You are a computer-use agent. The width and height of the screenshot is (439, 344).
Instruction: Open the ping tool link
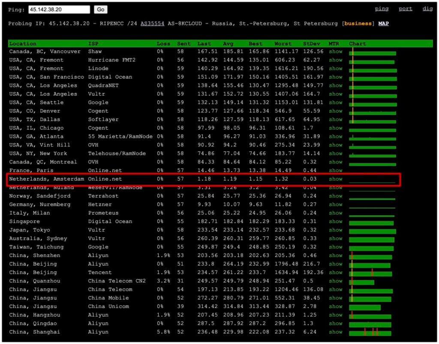382,9
